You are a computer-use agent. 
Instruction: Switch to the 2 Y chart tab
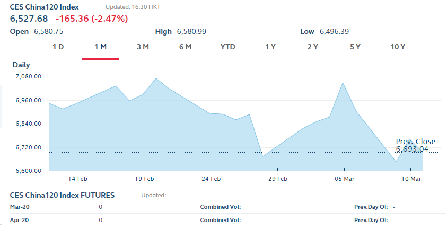[313, 47]
